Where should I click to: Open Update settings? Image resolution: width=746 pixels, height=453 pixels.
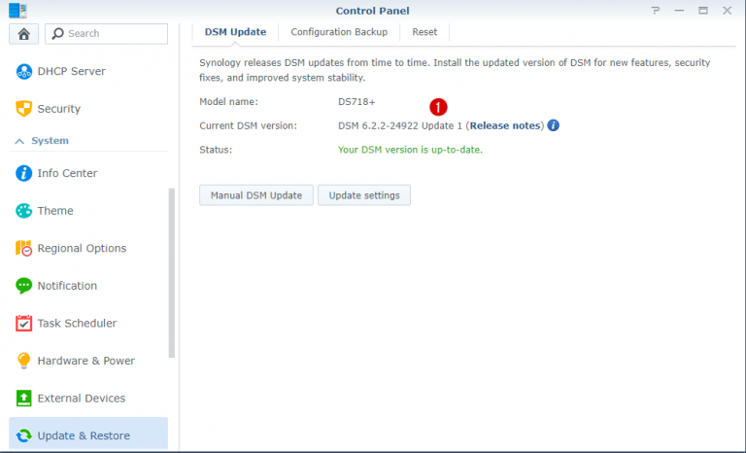point(364,195)
